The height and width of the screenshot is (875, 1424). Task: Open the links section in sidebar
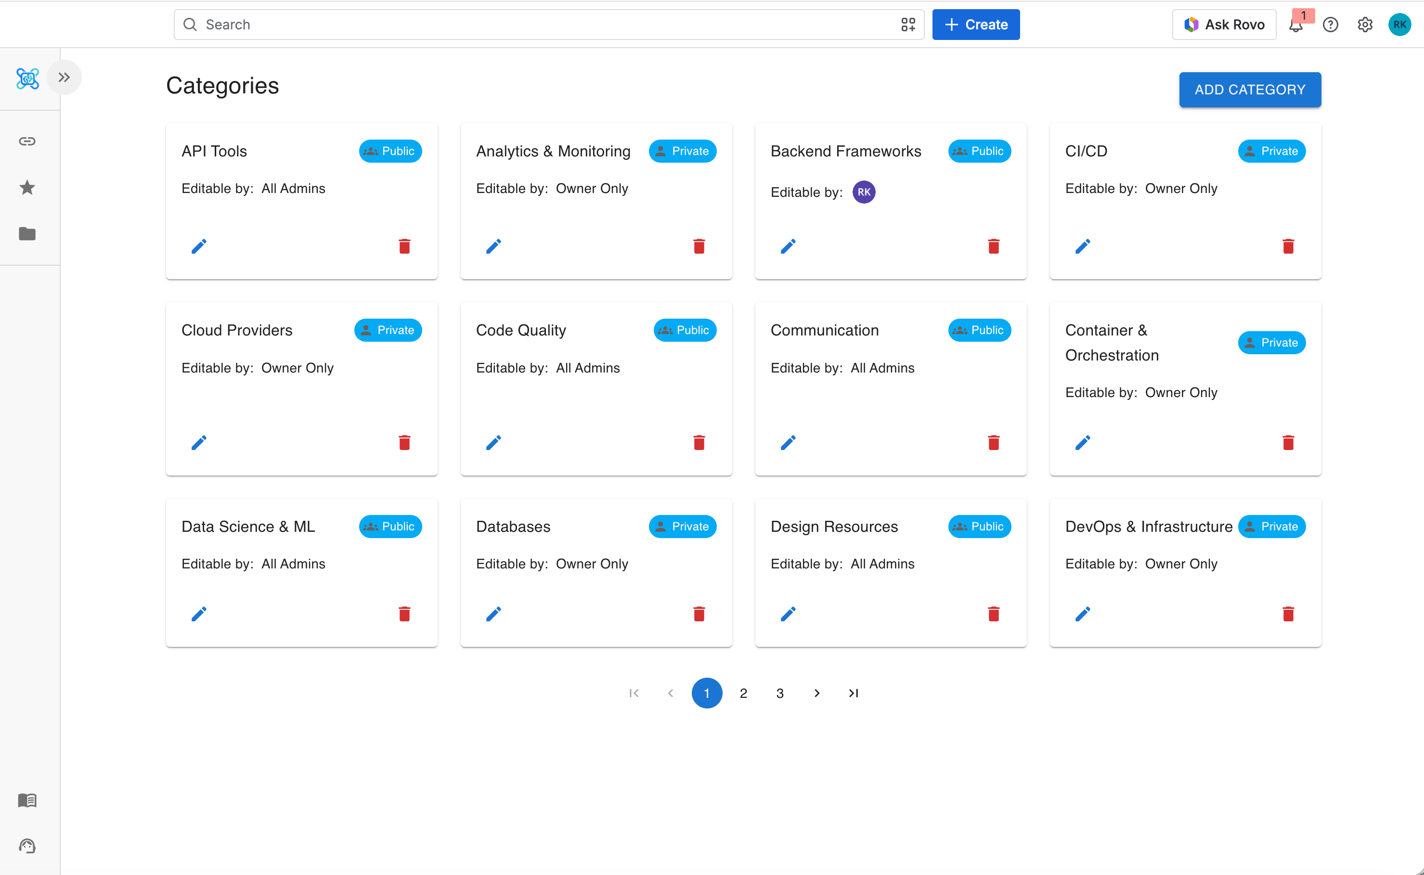pos(27,141)
